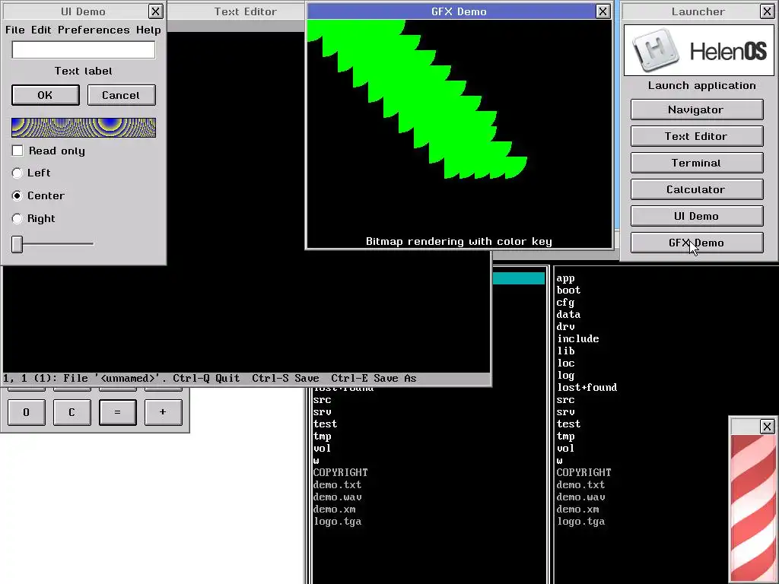This screenshot has height=584, width=779.
Task: Select 'tmp' in the left navigator panel
Action: tap(323, 436)
